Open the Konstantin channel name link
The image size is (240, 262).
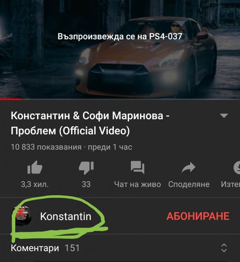coord(65,217)
